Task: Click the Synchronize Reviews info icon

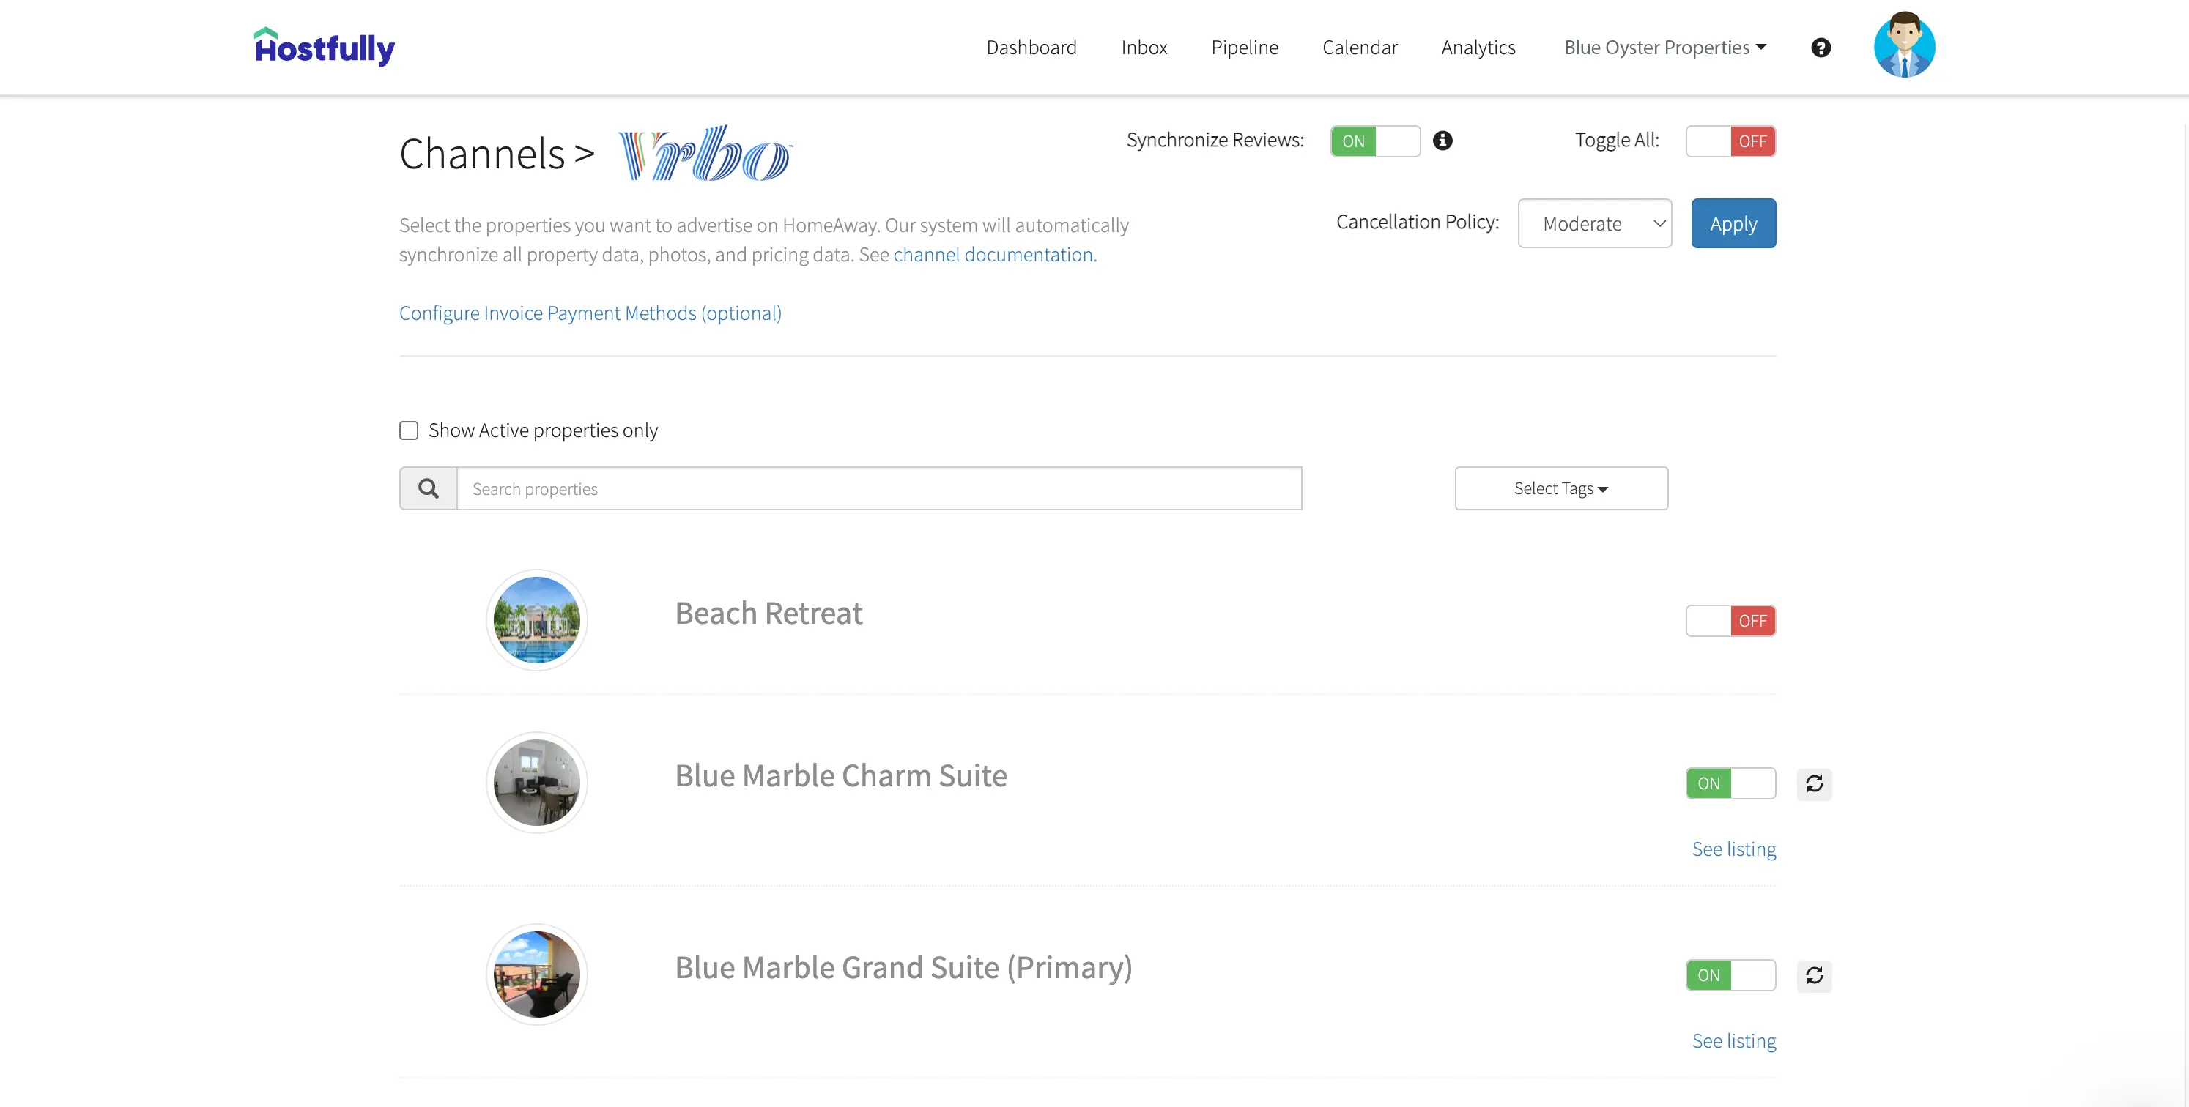Action: point(1442,141)
